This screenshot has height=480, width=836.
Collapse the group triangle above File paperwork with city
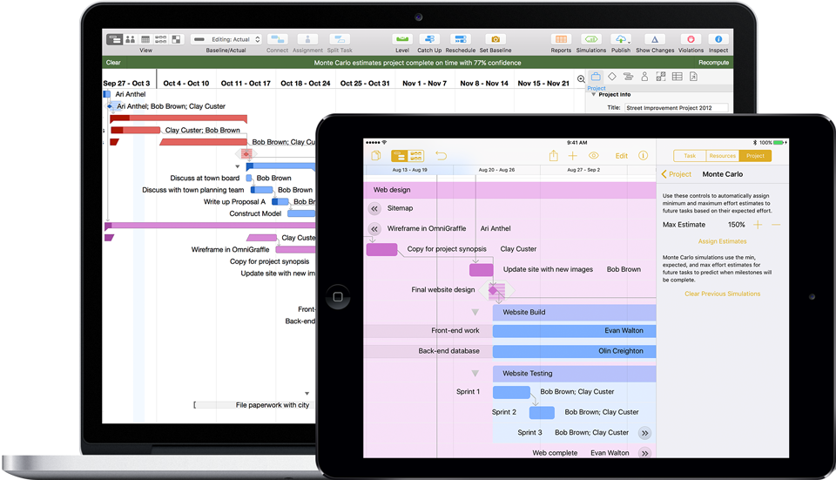pyautogui.click(x=307, y=394)
